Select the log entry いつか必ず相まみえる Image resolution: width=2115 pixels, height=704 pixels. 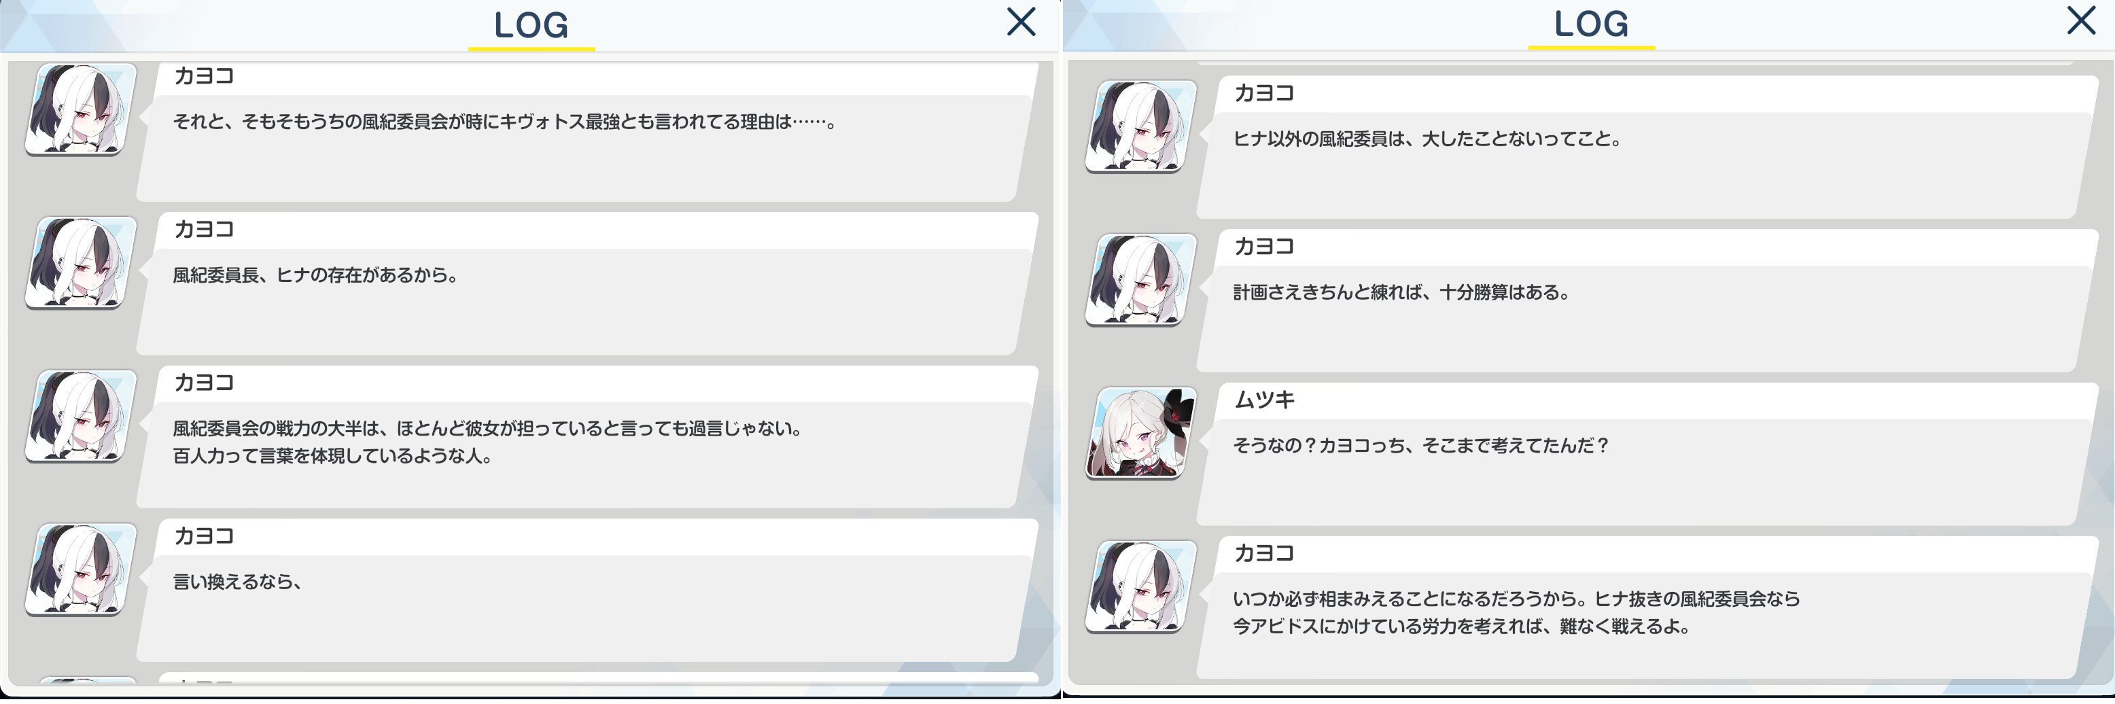pos(1647,608)
